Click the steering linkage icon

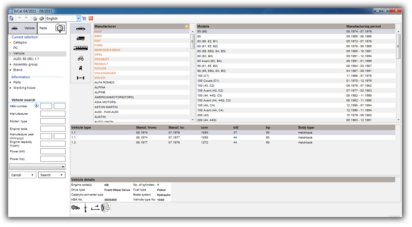pos(95,208)
